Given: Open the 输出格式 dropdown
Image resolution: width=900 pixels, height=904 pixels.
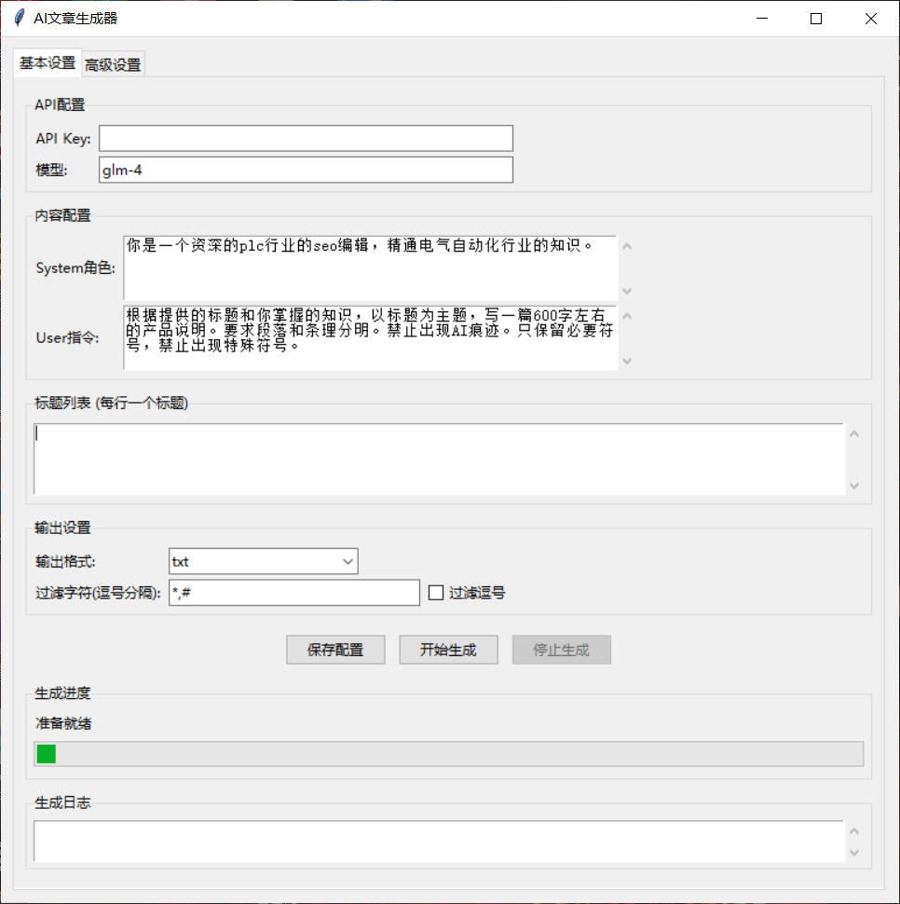Looking at the screenshot, I should 263,562.
